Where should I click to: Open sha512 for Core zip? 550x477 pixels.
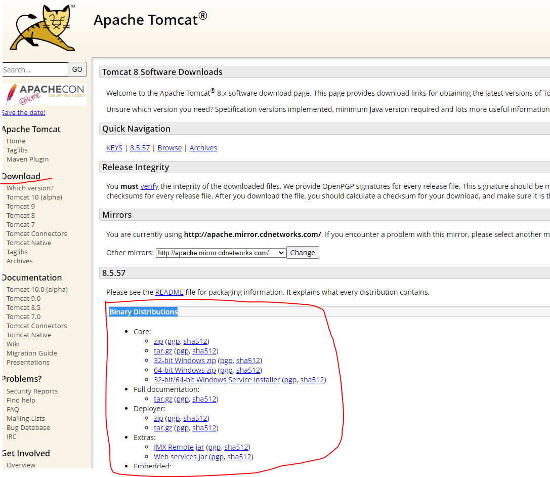195,341
